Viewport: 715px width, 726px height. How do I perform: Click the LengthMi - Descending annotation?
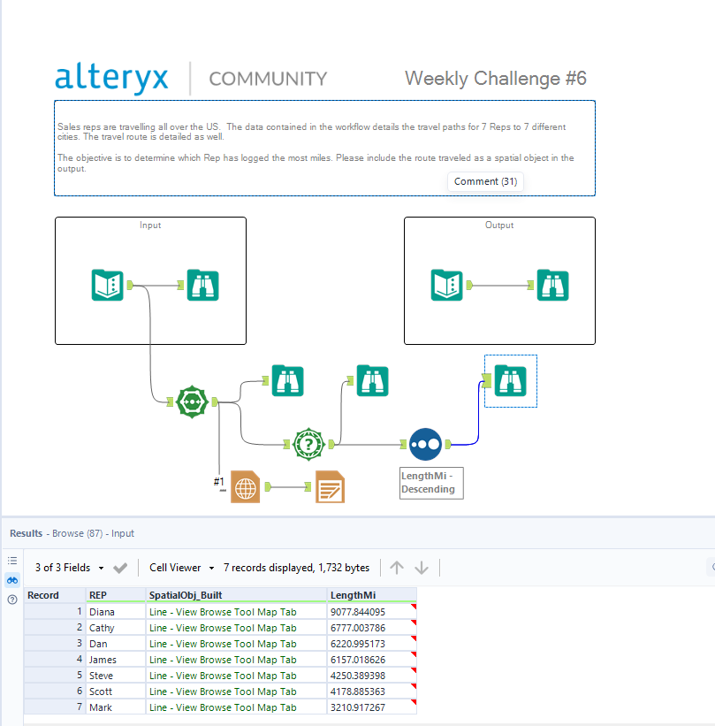[431, 483]
